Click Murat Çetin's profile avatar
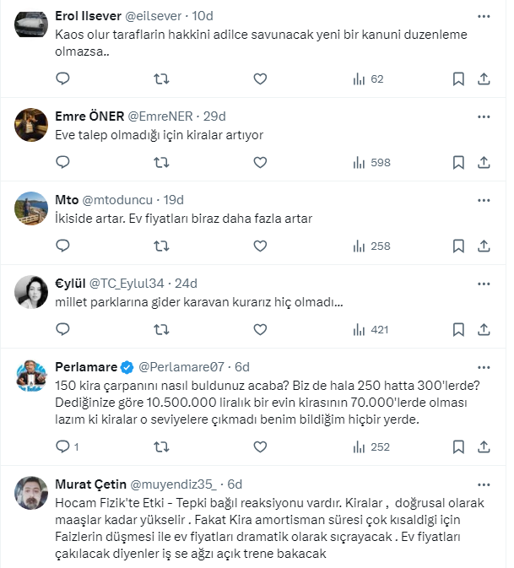The image size is (514, 568). (x=32, y=493)
